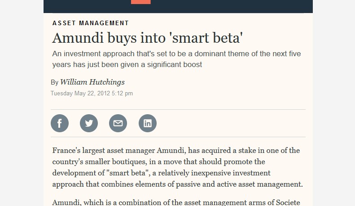Click the paragraph starting "Amundi, which is"

[176, 202]
